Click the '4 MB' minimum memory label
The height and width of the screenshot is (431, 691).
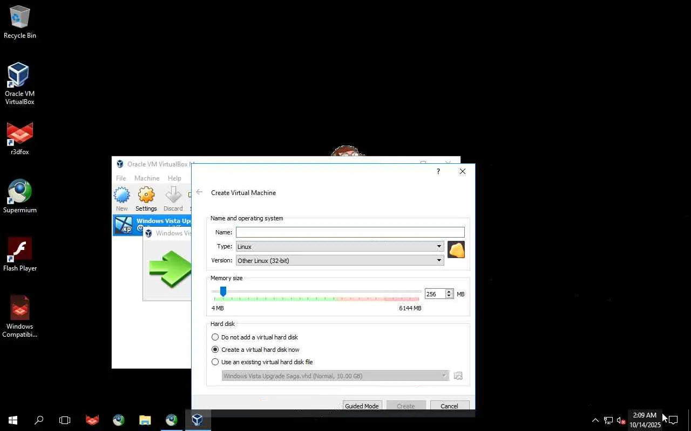pos(218,308)
